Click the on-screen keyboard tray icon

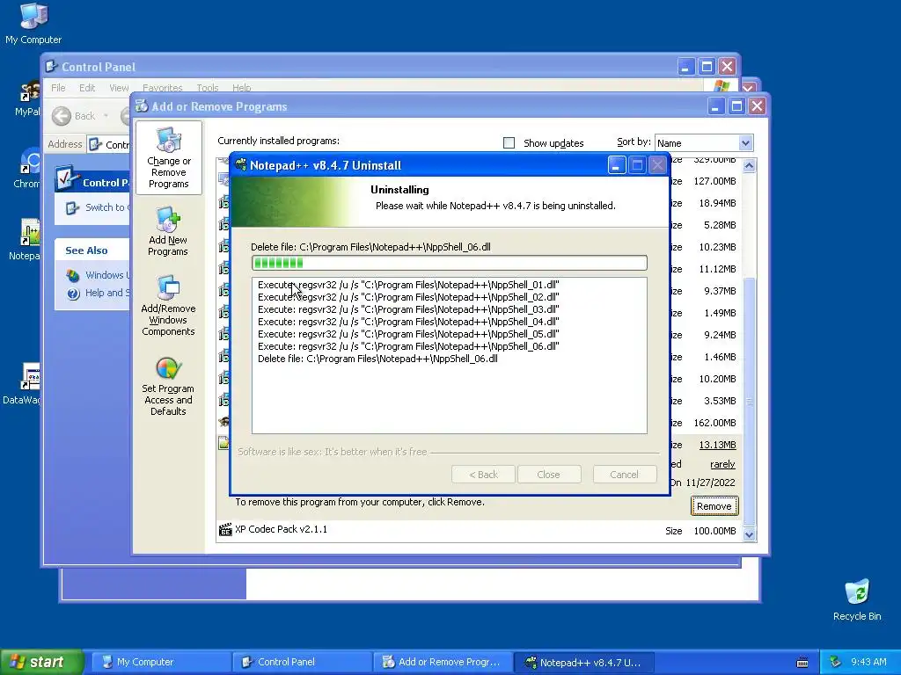click(x=802, y=662)
